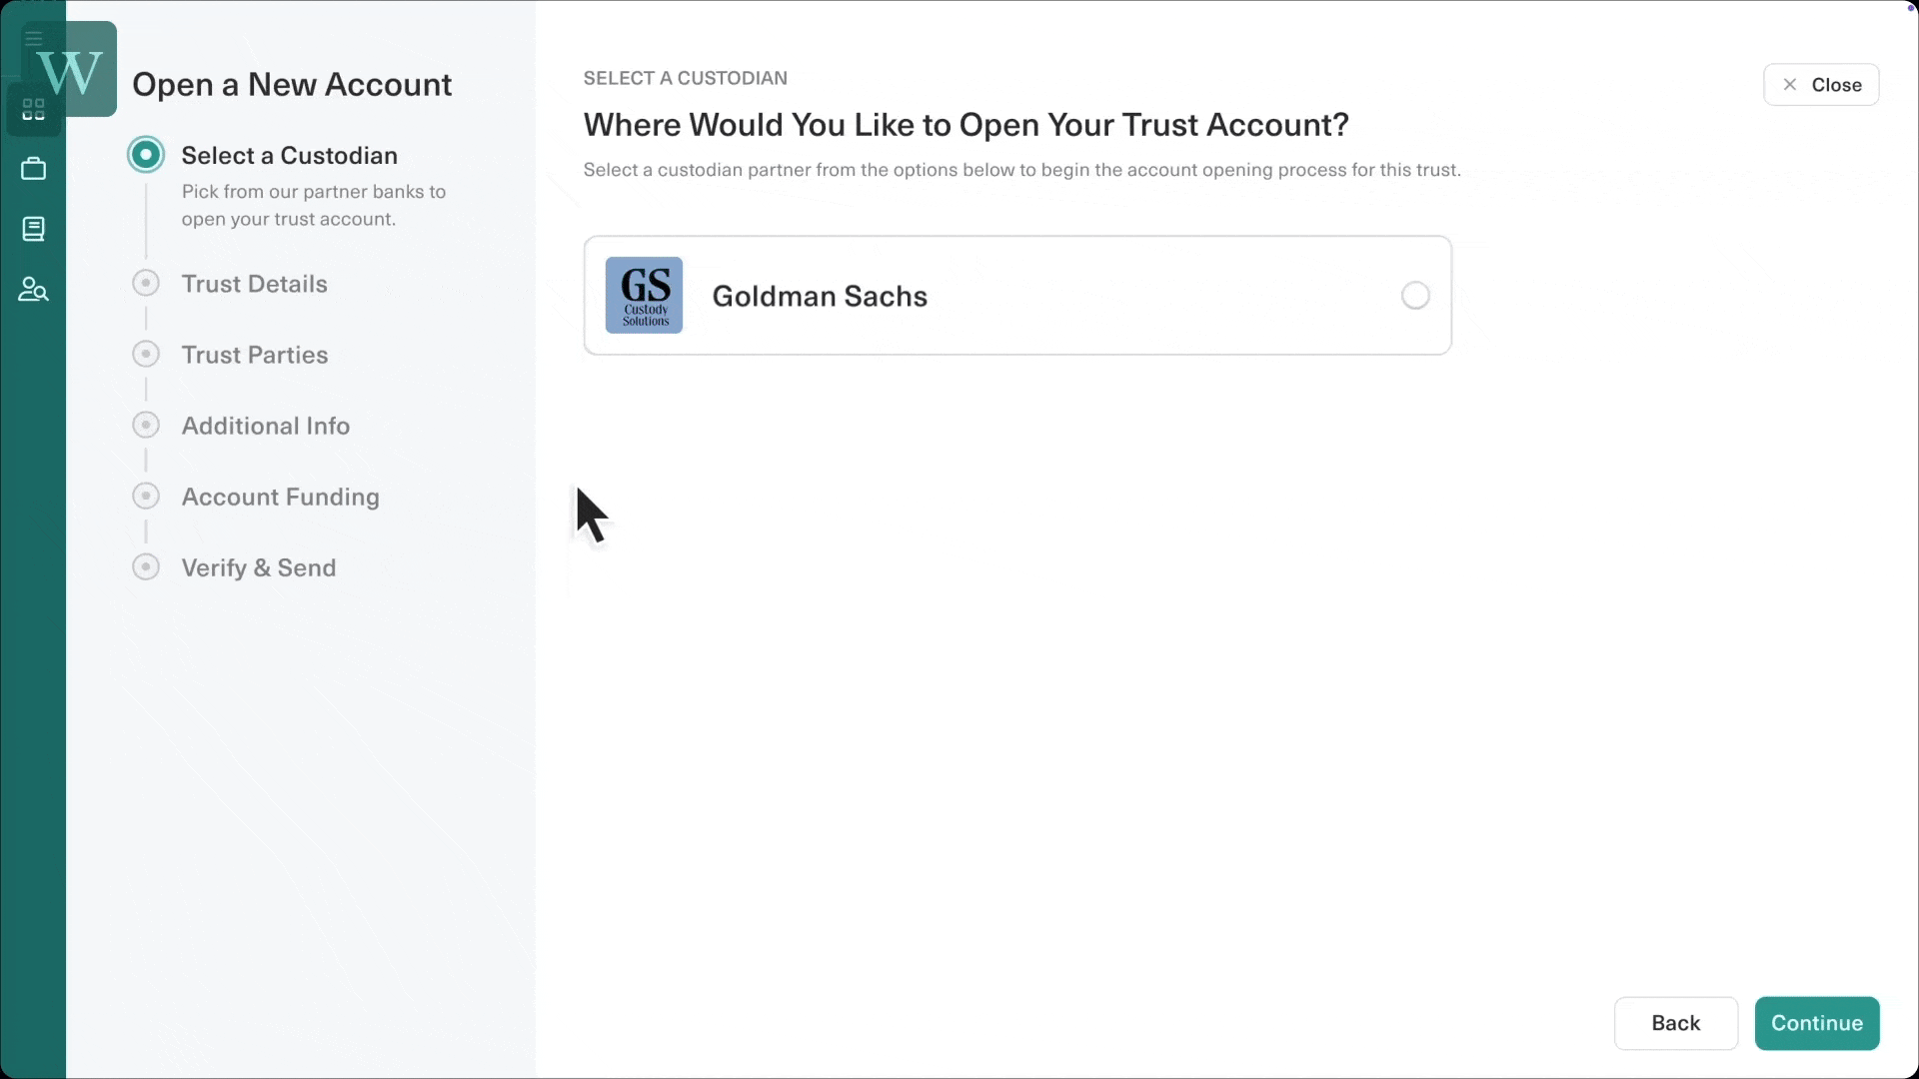The height and width of the screenshot is (1079, 1919).
Task: Click the Goldman Sachs GS logo
Action: tap(644, 296)
